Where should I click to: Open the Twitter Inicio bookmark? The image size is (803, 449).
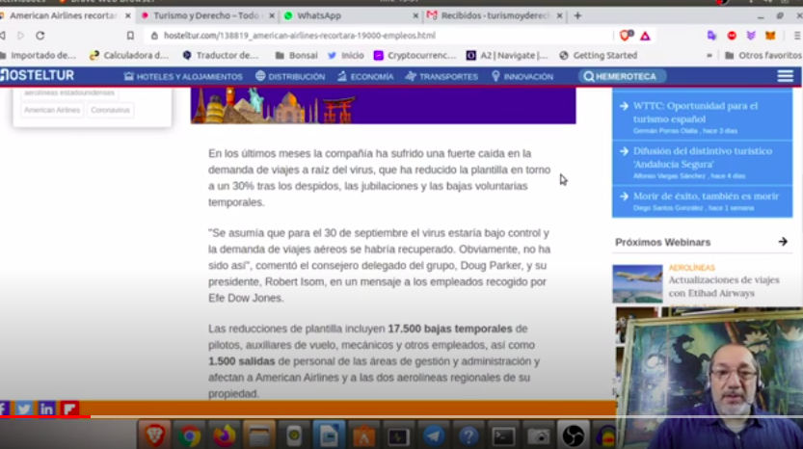346,55
